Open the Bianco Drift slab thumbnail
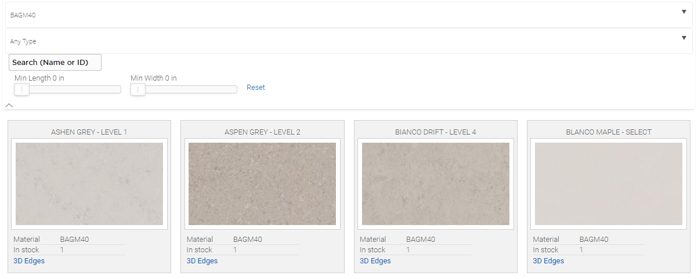Viewport: 698px width, 279px height. pyautogui.click(x=435, y=184)
